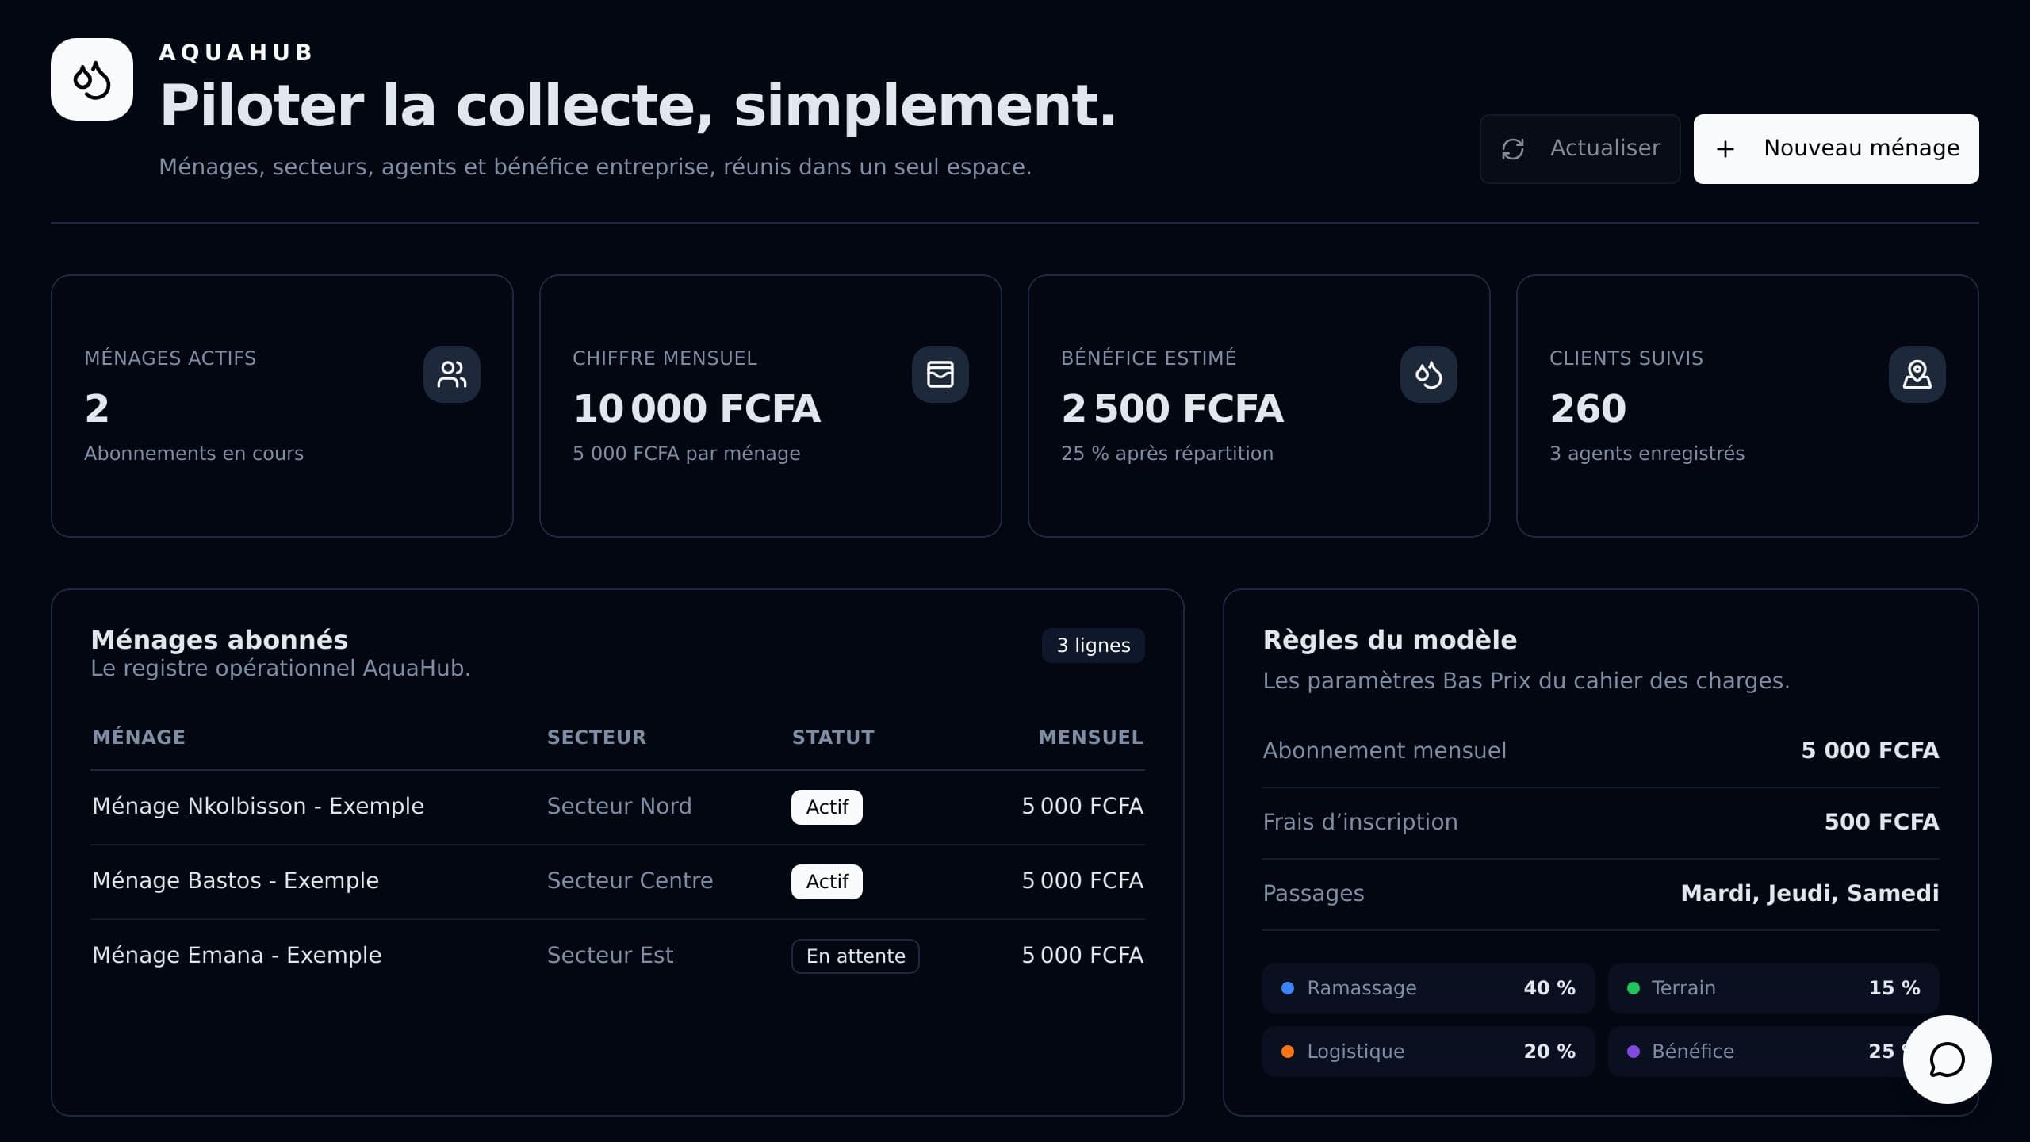Click the Mensuel column header
The image size is (2030, 1142).
(x=1091, y=738)
